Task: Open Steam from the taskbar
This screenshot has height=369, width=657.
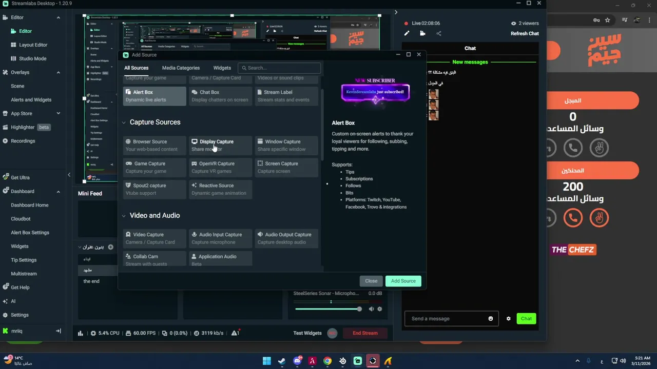Action: pyautogui.click(x=282, y=361)
